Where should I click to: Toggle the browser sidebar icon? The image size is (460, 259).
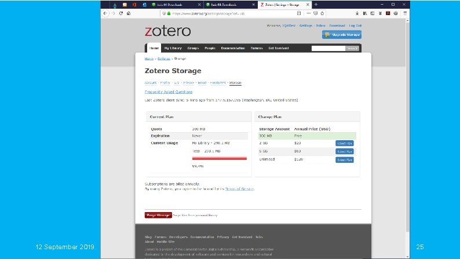click(x=373, y=13)
